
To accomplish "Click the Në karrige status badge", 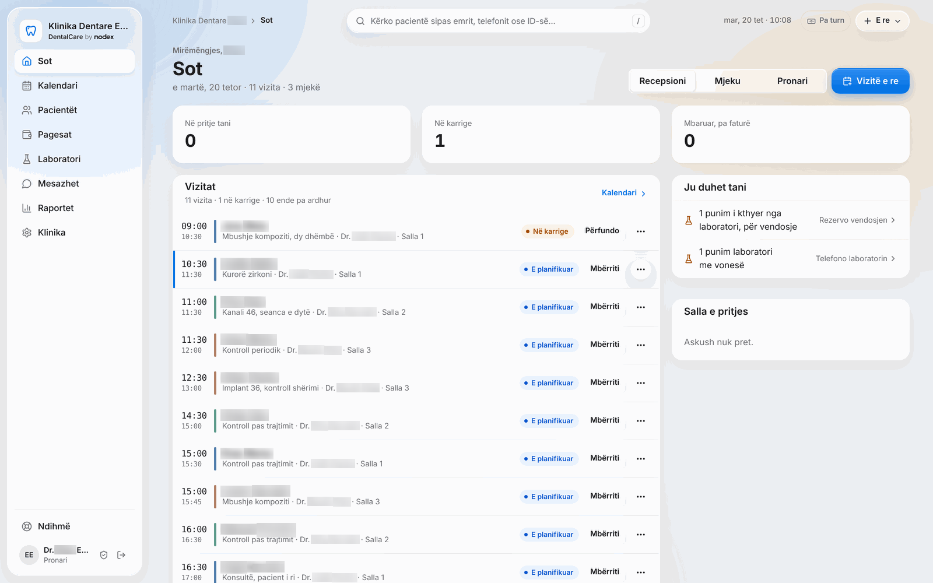I will 548,231.
